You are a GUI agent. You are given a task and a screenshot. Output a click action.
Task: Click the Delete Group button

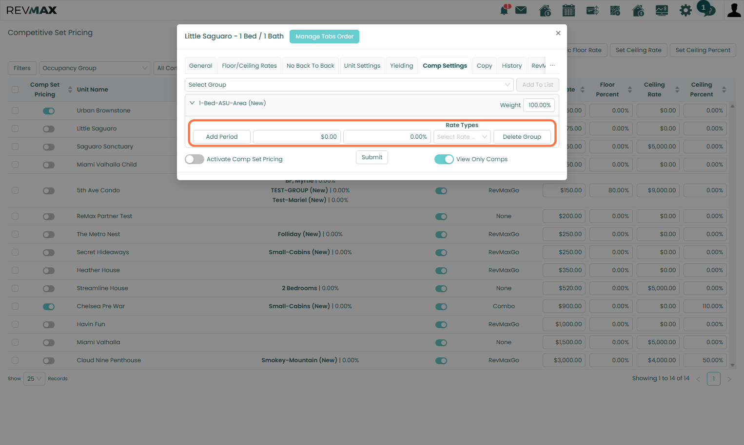522,137
